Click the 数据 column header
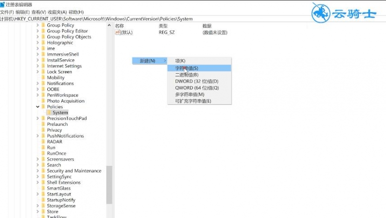 [x=207, y=26]
